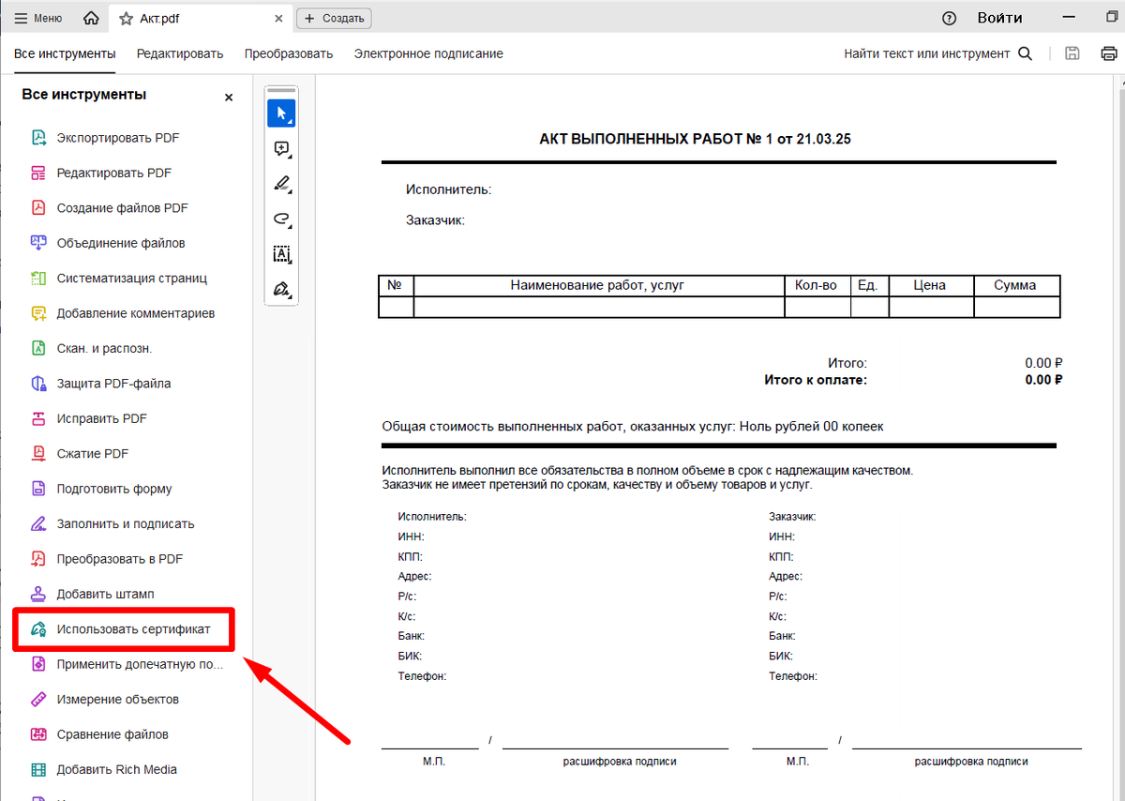The image size is (1125, 801).
Task: Close the Все инструменты panel
Action: pos(229,98)
